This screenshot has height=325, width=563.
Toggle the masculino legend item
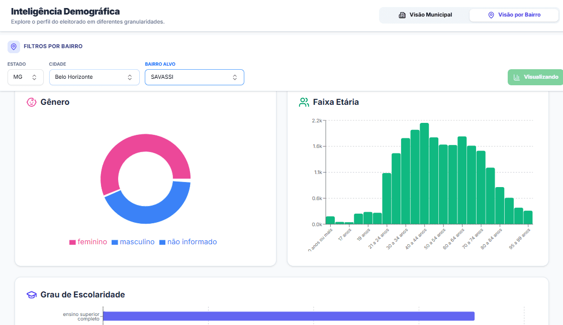[133, 242]
